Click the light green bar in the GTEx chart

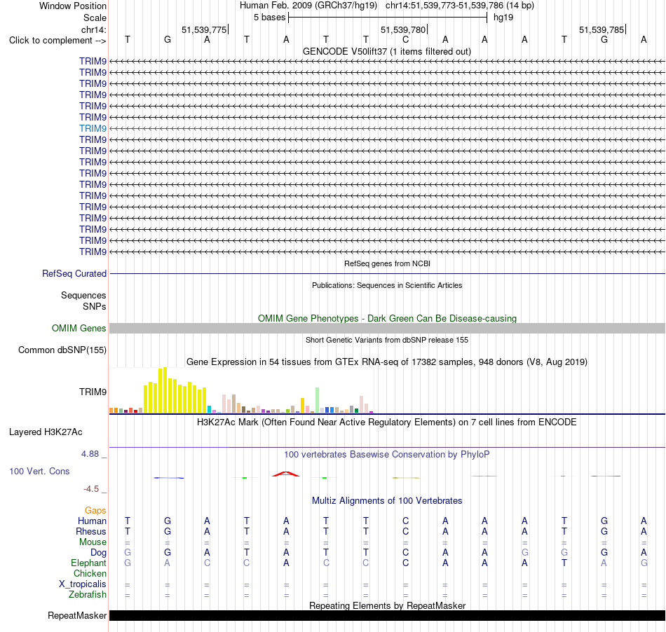pyautogui.click(x=317, y=400)
